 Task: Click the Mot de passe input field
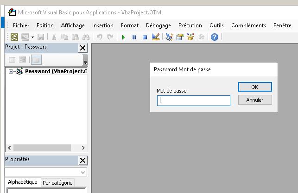pos(193,100)
